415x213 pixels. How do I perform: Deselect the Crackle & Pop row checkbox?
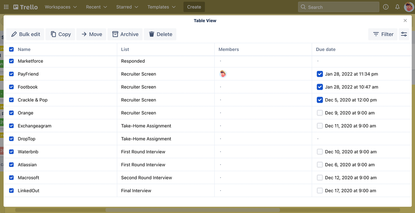11,100
